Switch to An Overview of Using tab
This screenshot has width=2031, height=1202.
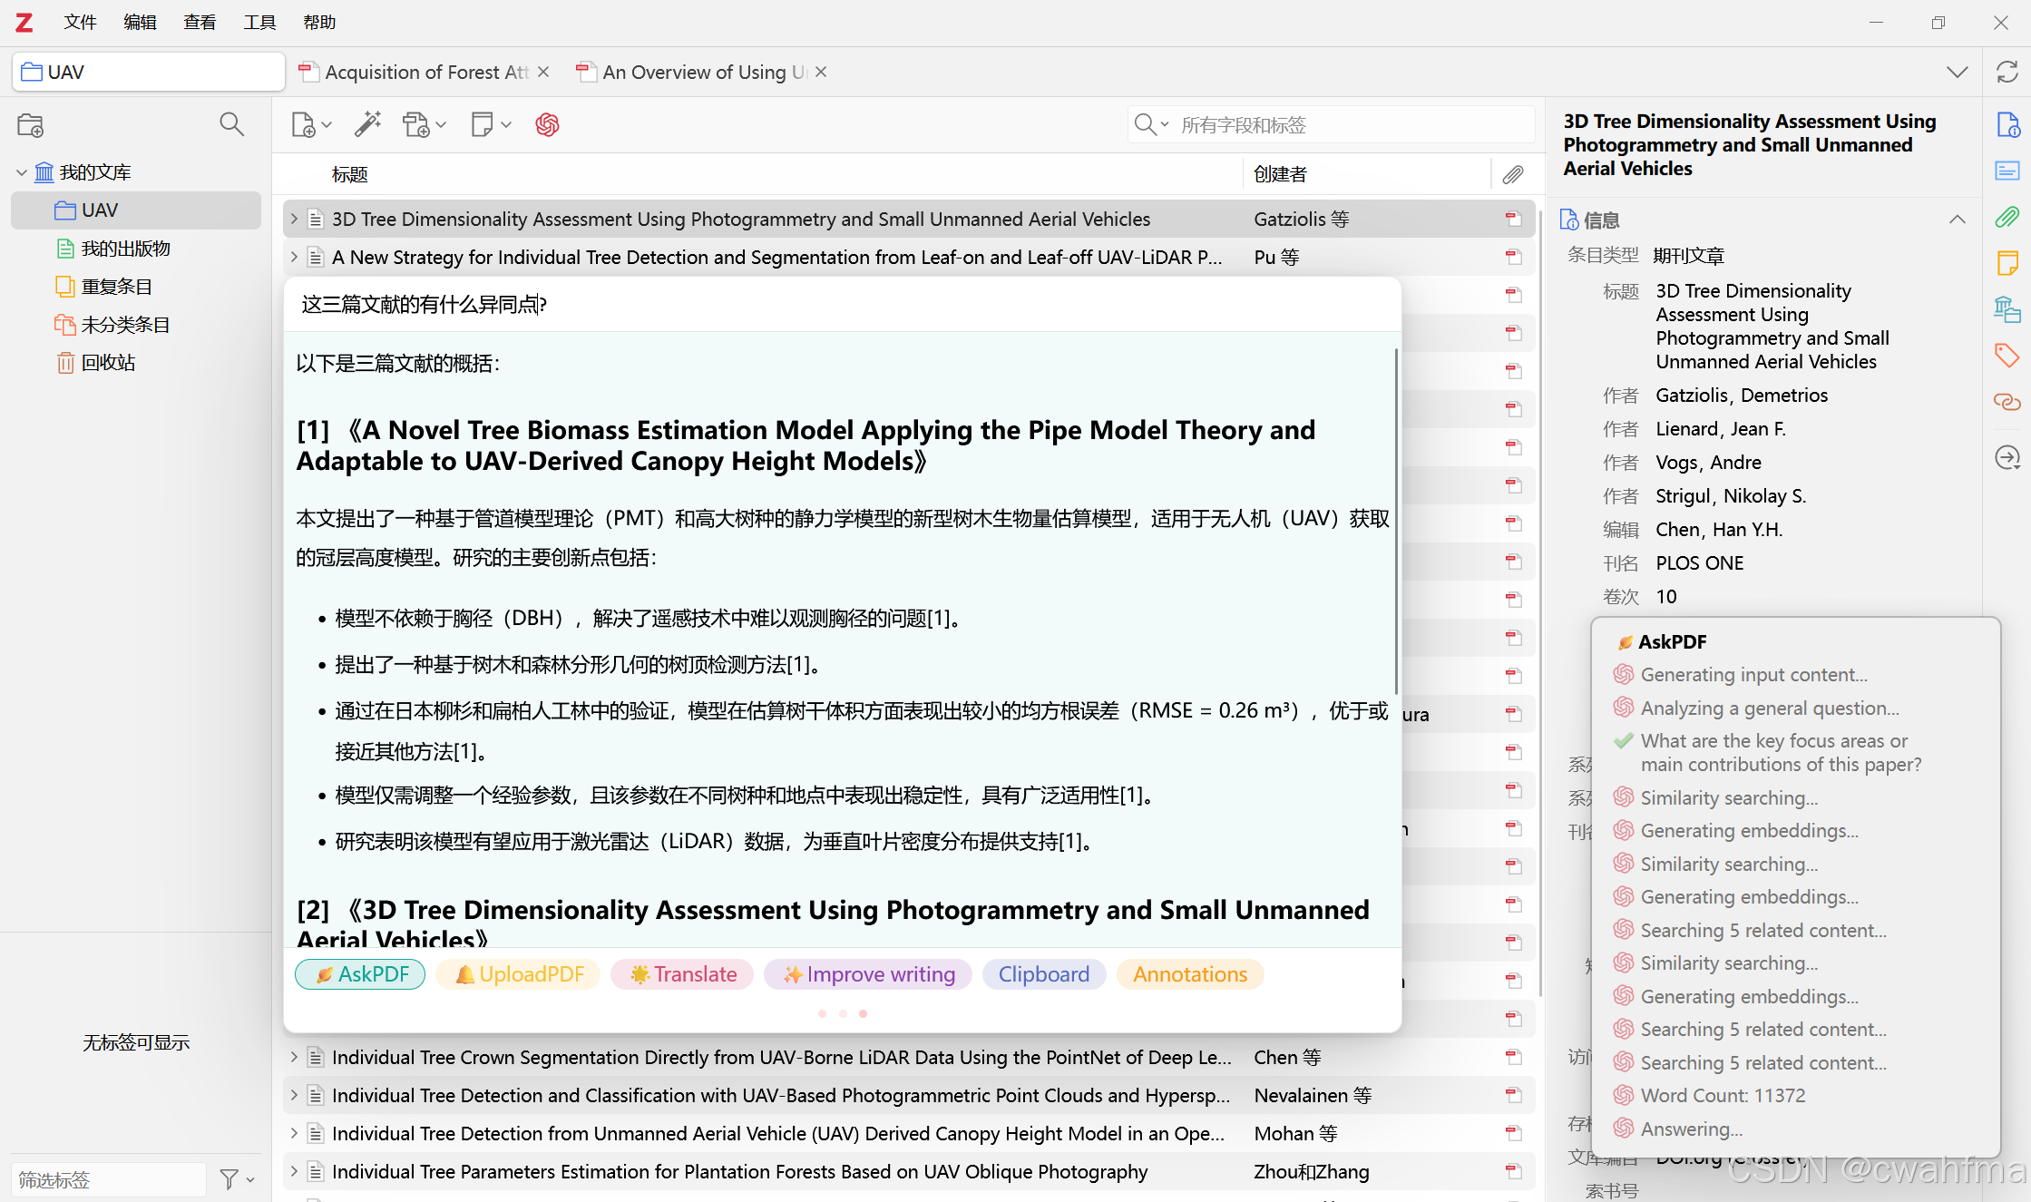pyautogui.click(x=694, y=72)
